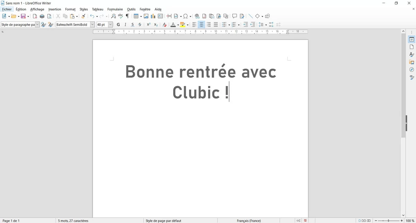Apply subscript formatting
This screenshot has width=416, height=223.
point(156,25)
